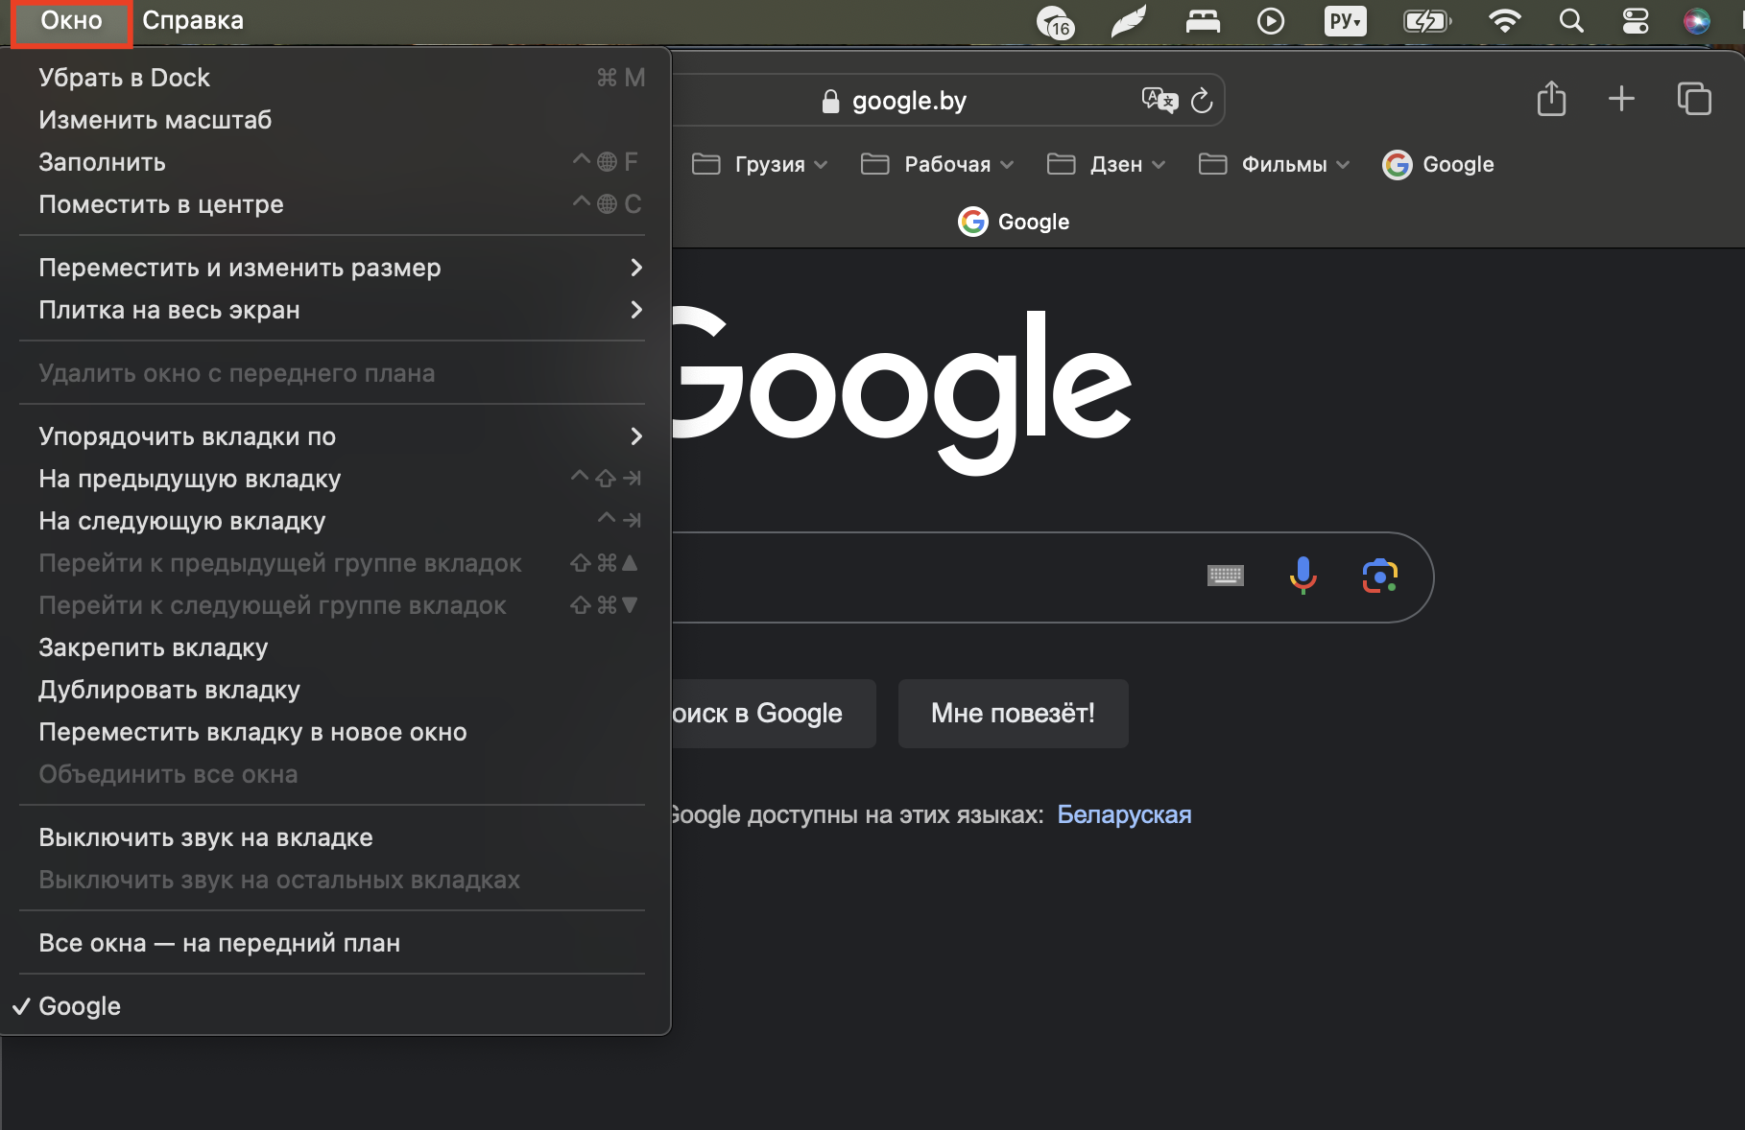Click the feather icon in menu bar

[1129, 20]
